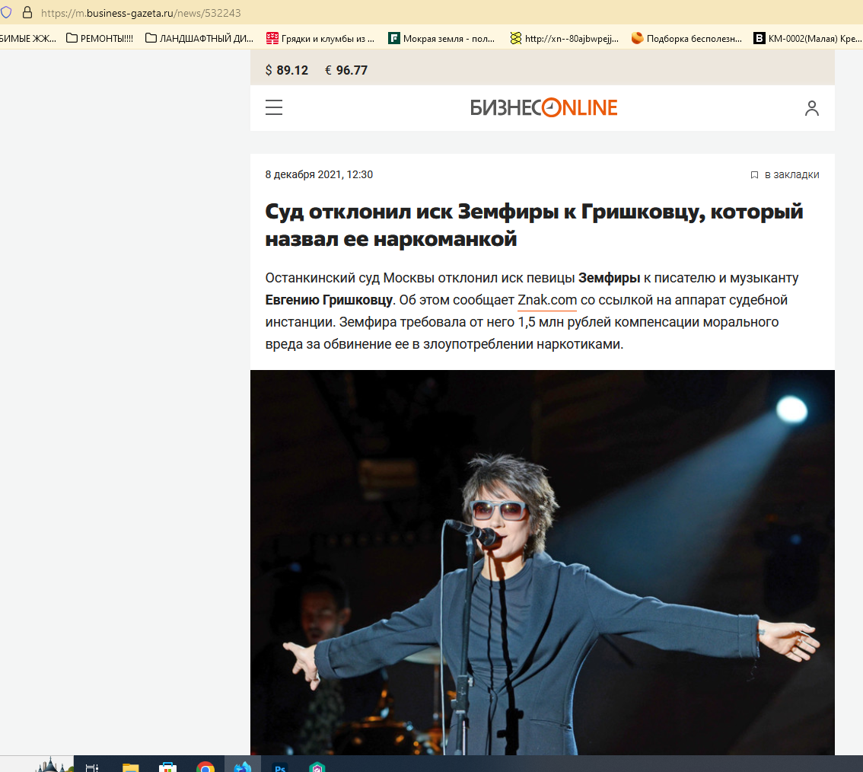The image size is (863, 772).
Task: Click the dollar rate 89.12
Action: pyautogui.click(x=287, y=70)
